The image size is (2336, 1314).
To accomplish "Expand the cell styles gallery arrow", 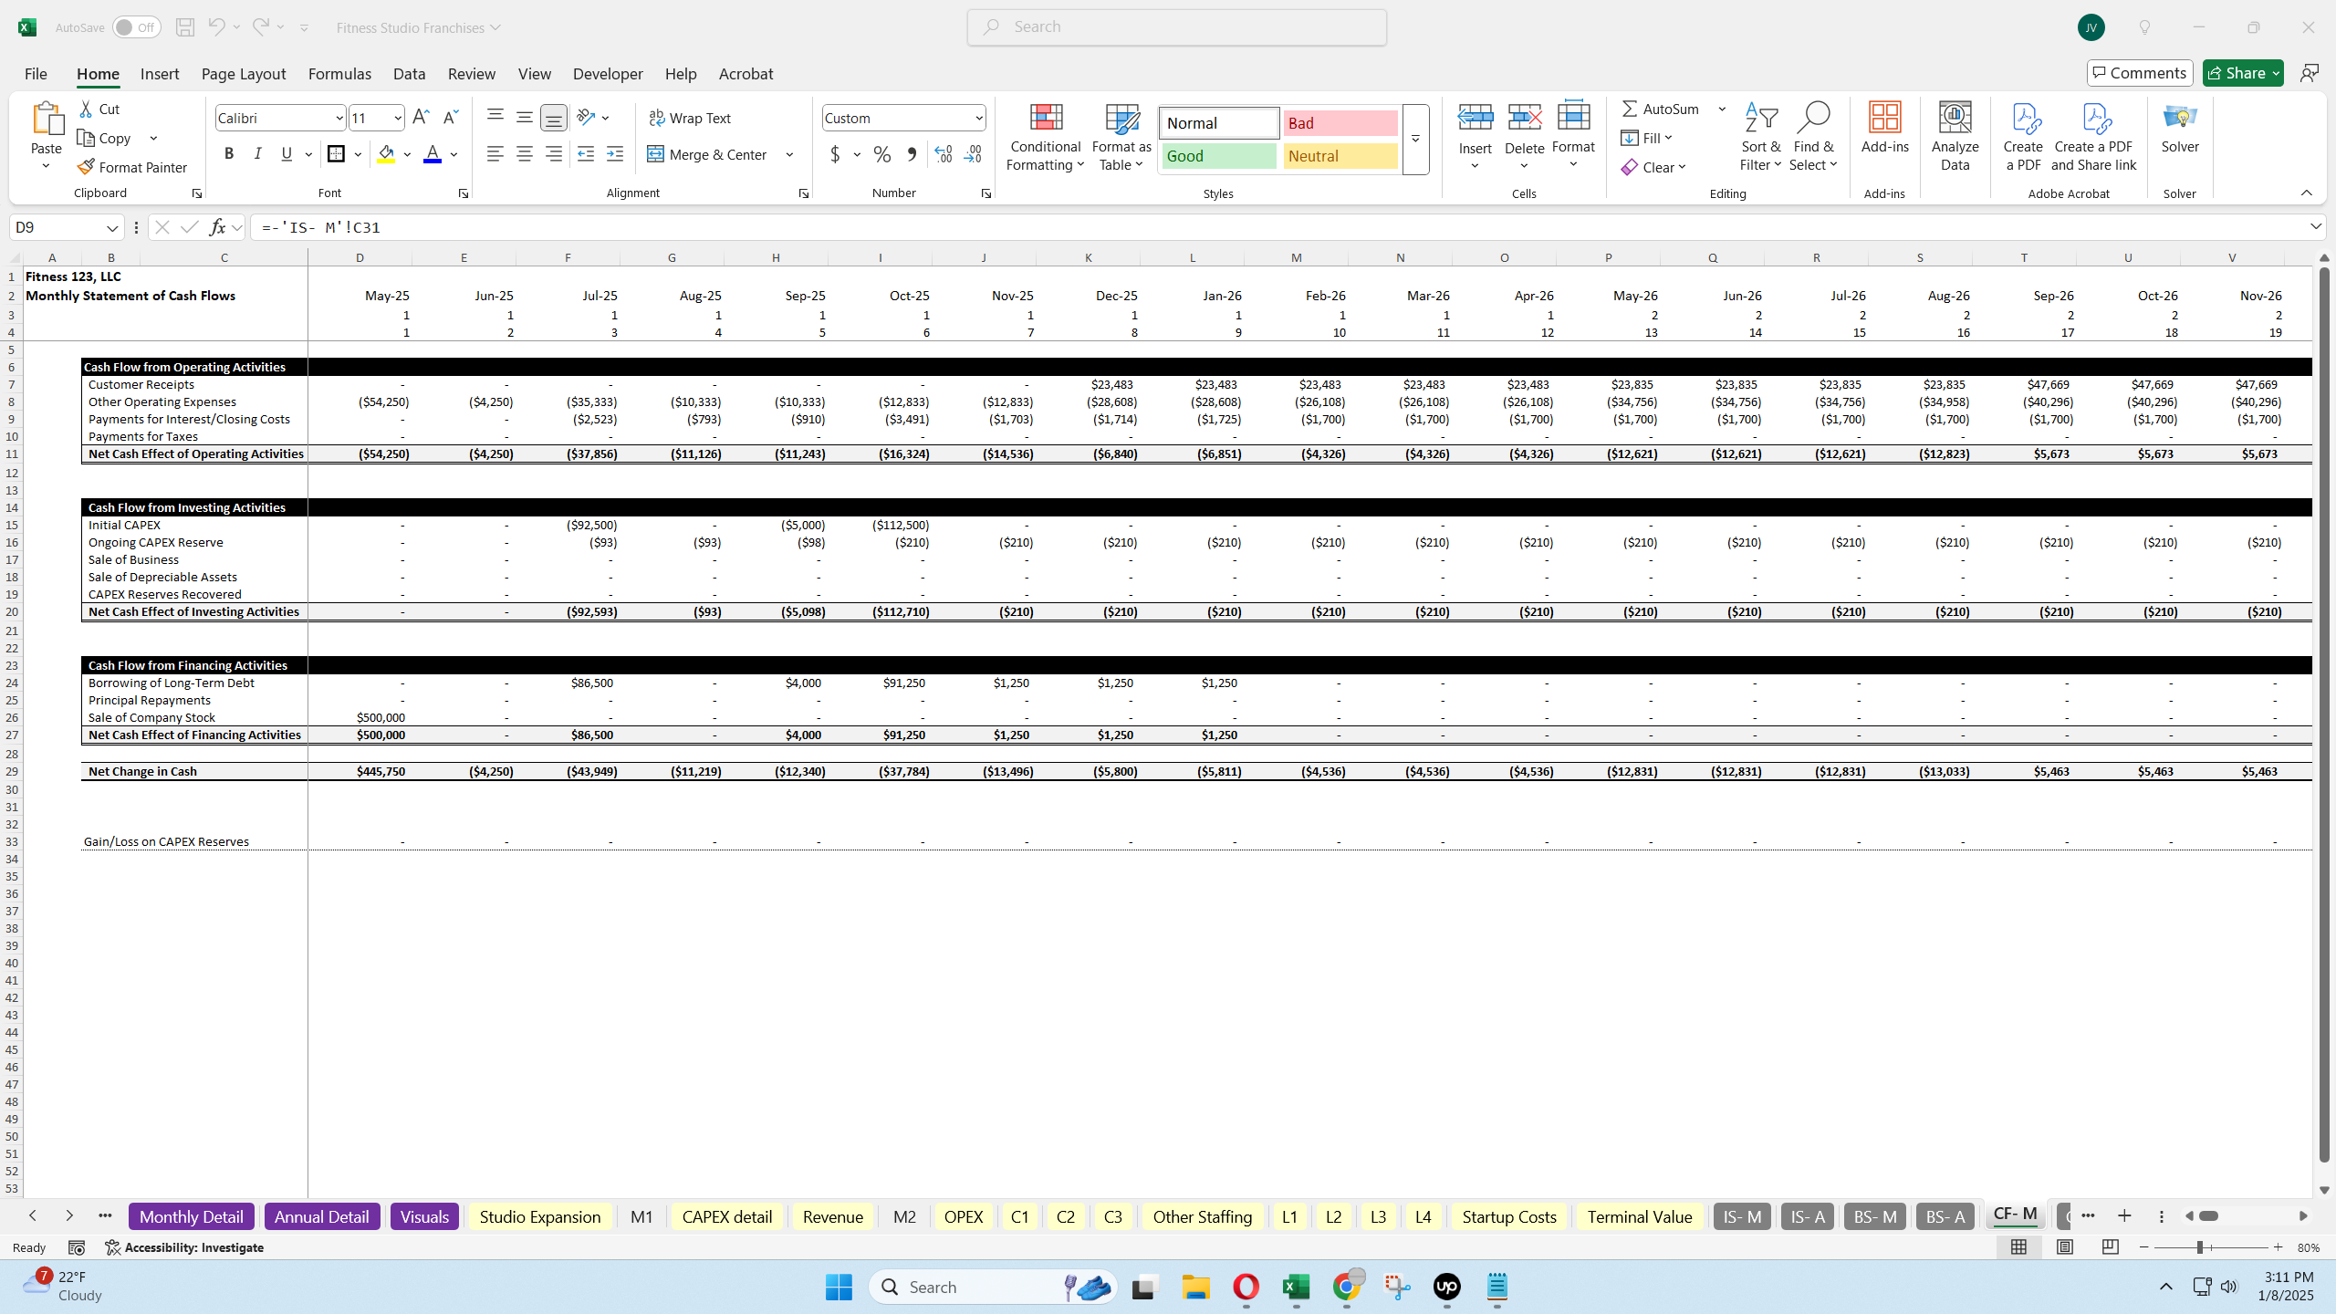I will [1415, 139].
